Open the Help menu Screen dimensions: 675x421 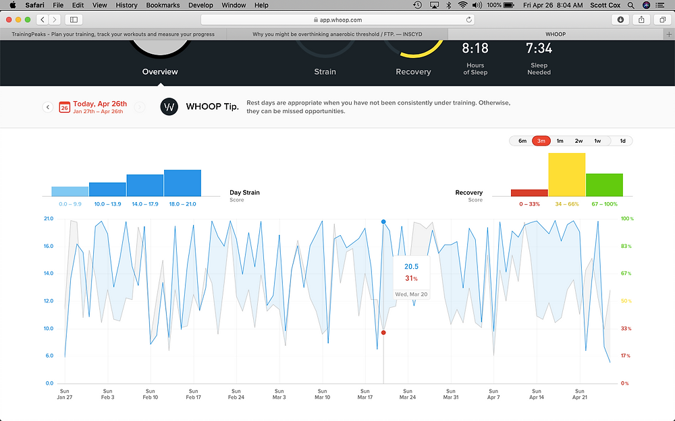coord(261,5)
